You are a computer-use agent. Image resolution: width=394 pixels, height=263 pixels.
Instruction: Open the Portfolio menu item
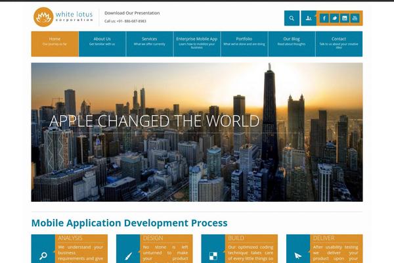[x=244, y=44]
